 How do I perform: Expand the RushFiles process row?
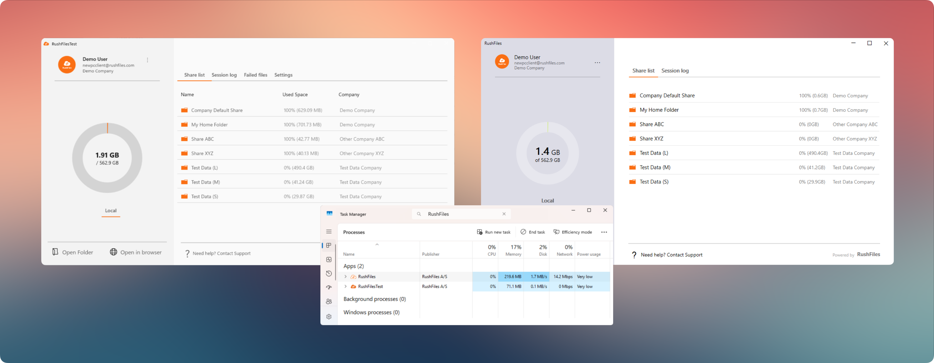(346, 277)
